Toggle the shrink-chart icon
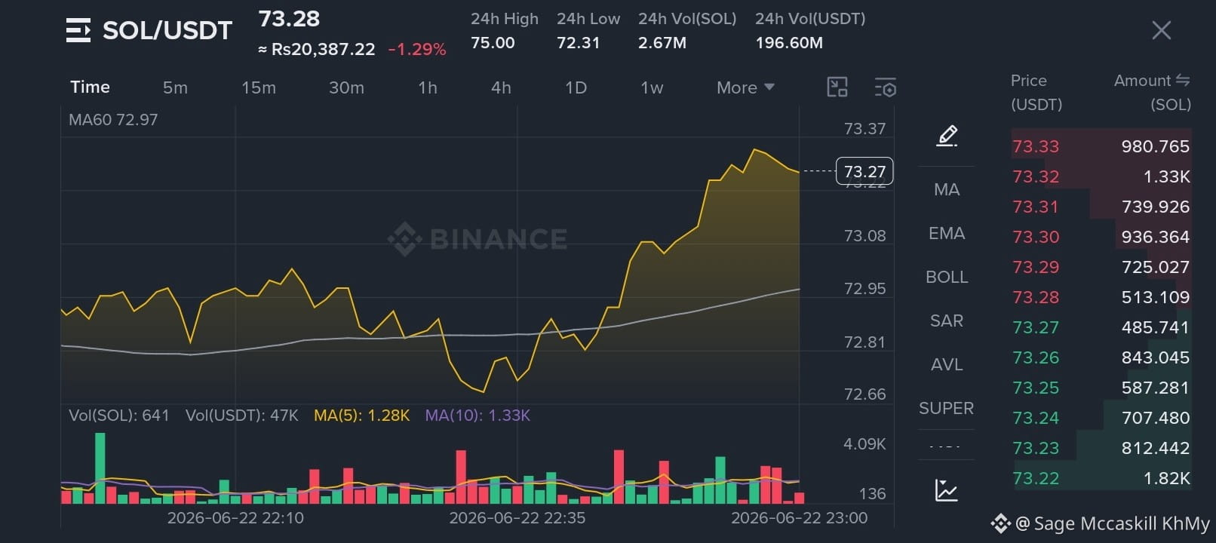Image resolution: width=1216 pixels, height=543 pixels. click(x=837, y=87)
